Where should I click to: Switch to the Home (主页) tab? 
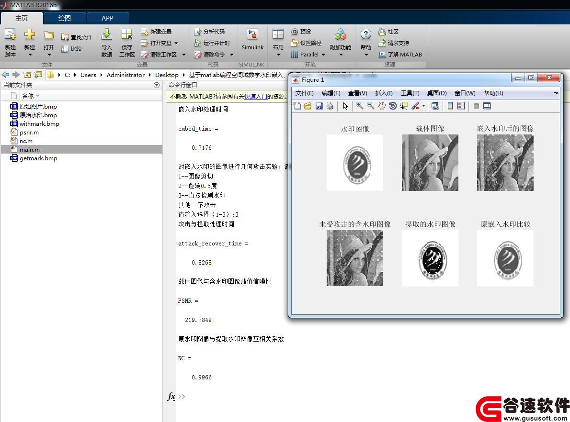(22, 18)
